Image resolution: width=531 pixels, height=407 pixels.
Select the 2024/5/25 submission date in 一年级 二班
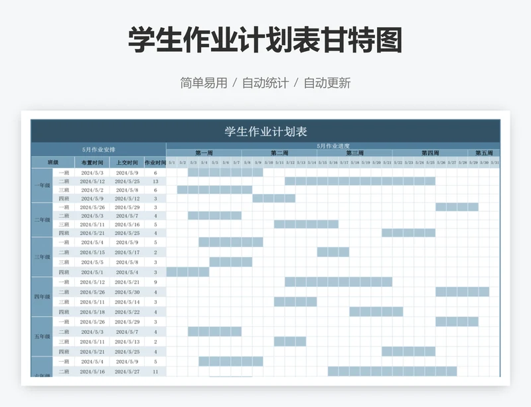click(127, 181)
